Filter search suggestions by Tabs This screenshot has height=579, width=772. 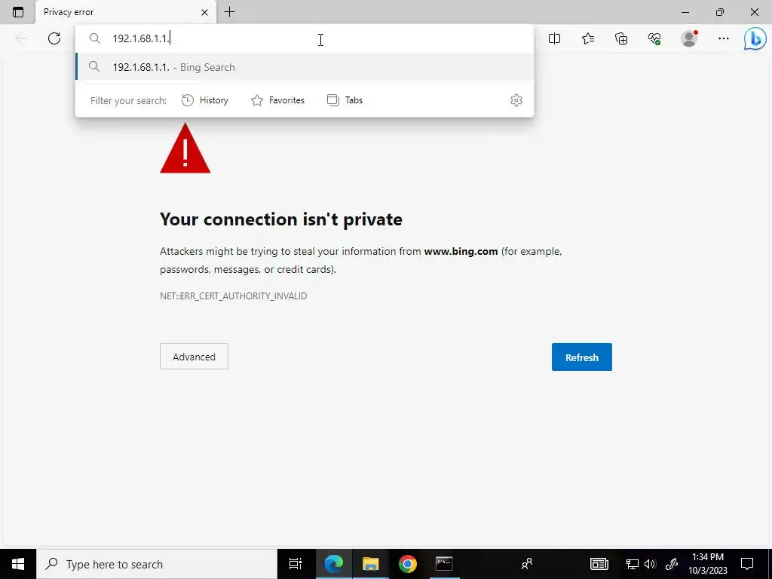[x=345, y=100]
